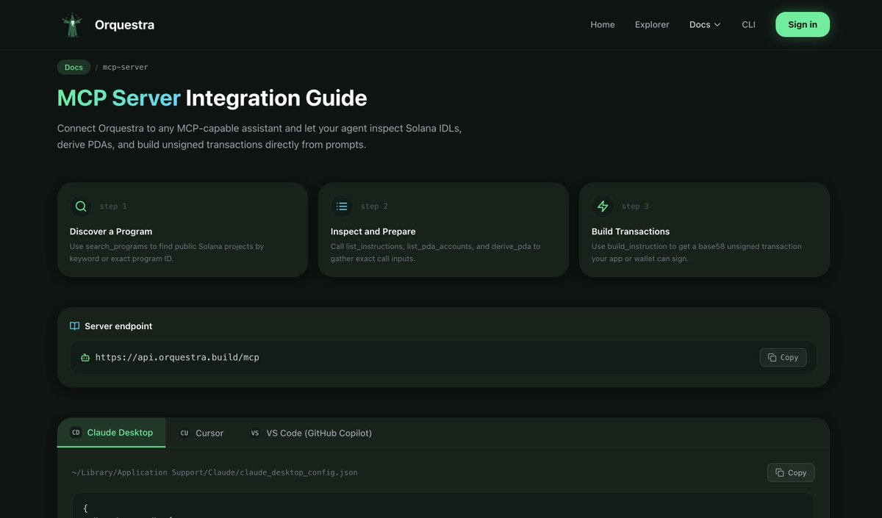Go to the Home page

(x=603, y=25)
